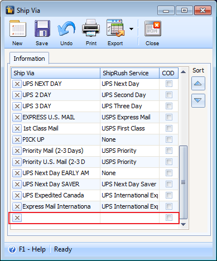Click the X button on the blank new row
Viewport: 217px width, 261px height.
tap(17, 217)
